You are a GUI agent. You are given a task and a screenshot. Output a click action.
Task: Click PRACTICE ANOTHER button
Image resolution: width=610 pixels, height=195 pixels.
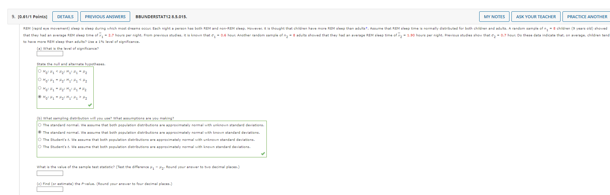pyautogui.click(x=587, y=17)
